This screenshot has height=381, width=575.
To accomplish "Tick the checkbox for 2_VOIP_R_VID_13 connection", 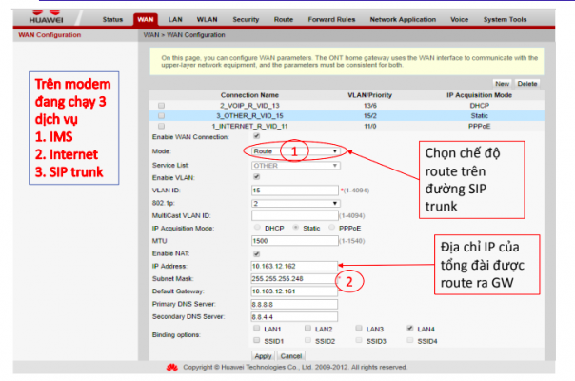I will click(x=161, y=105).
